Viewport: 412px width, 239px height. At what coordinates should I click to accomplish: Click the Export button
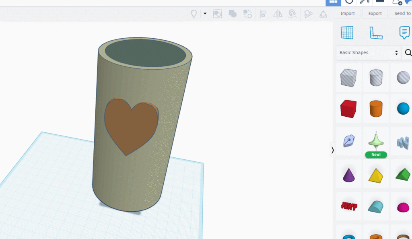375,14
